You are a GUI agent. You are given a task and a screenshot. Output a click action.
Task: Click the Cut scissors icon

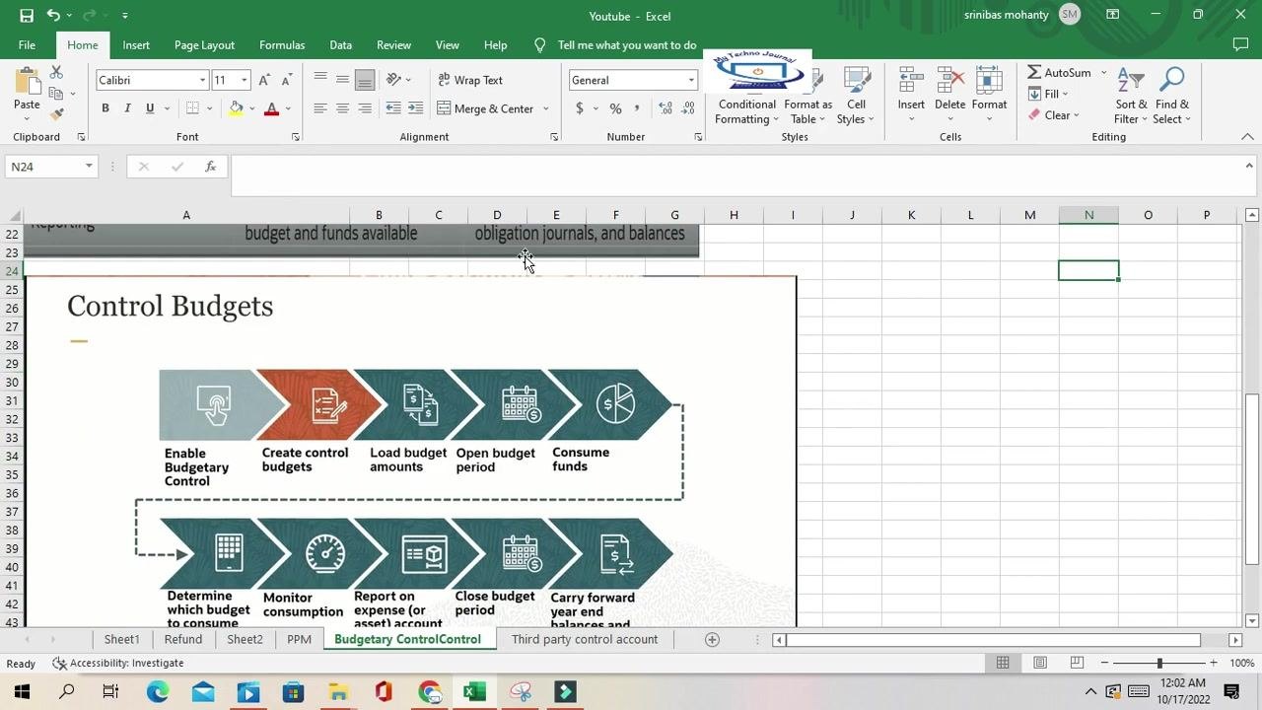pyautogui.click(x=56, y=73)
